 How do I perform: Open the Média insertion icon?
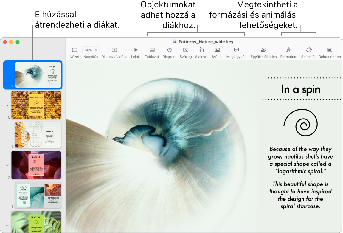click(217, 51)
